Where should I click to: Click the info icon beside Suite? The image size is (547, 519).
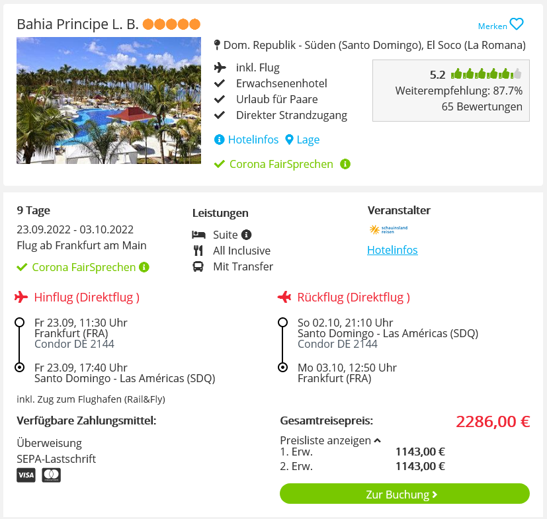point(246,235)
